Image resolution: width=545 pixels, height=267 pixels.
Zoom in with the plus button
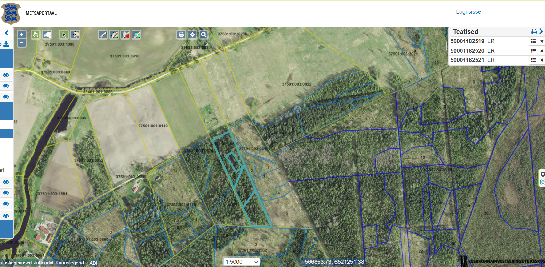21,34
